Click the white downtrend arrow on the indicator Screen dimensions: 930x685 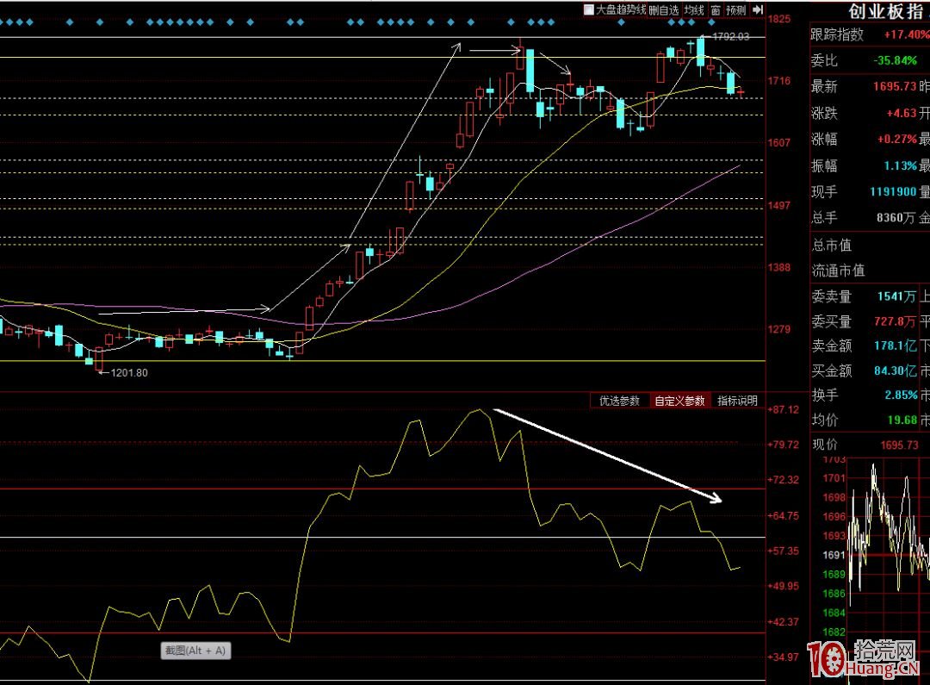click(607, 455)
